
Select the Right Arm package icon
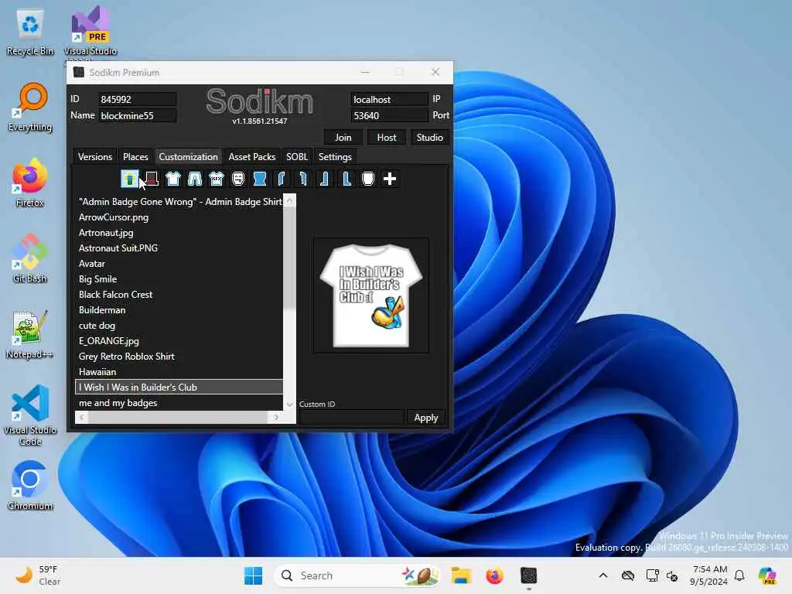pos(303,179)
